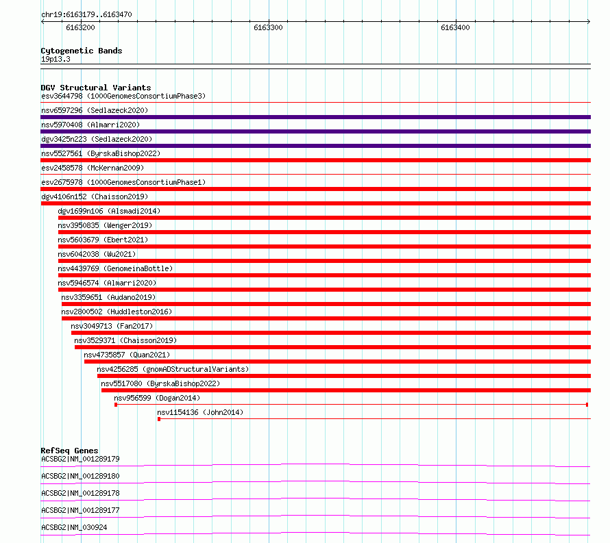Click the purple bar under dgv3425n223
The image size is (610, 543).
[x=315, y=146]
